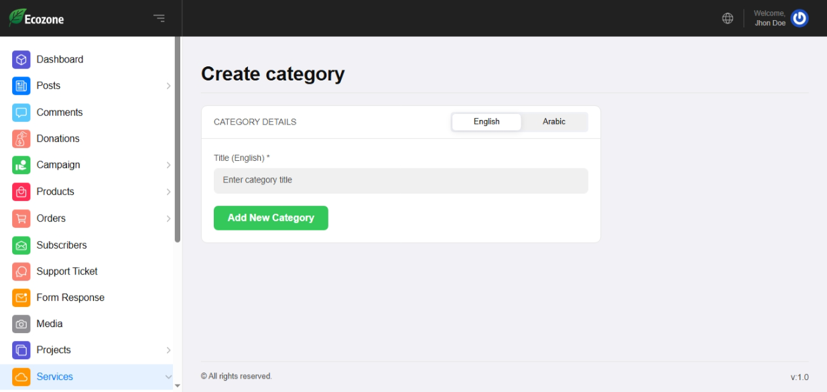Click the Media camera icon
Viewport: 827px width, 392px height.
[21, 324]
